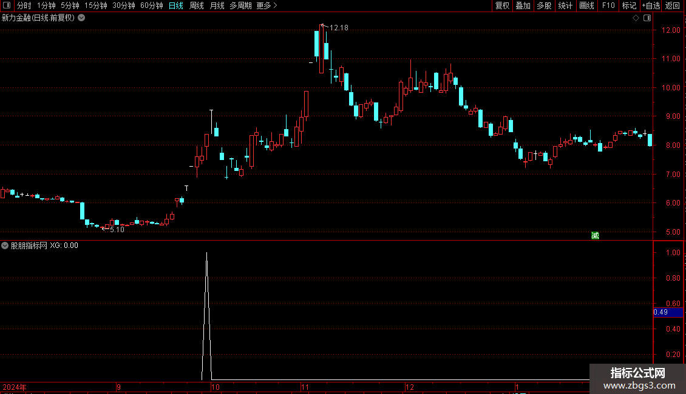Screen dimensions: 686x394
Task: Switch to 周线 weekly chart
Action: (x=197, y=5)
